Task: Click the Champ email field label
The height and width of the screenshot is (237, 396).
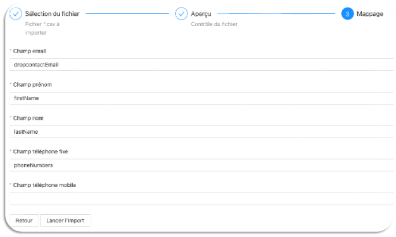Action: point(29,51)
